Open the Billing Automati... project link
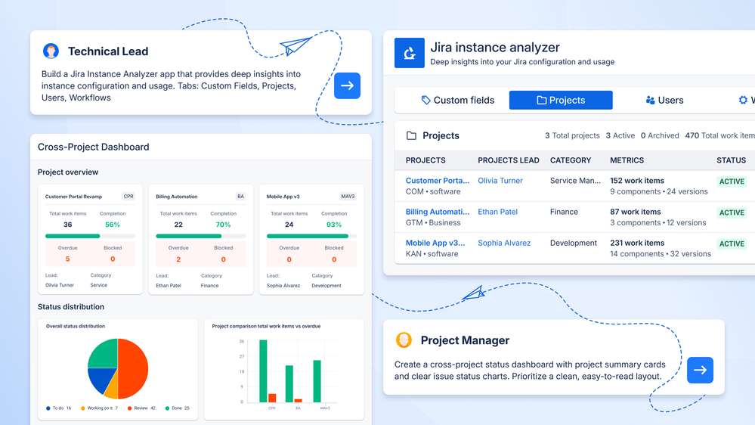755x425 pixels. (x=438, y=212)
